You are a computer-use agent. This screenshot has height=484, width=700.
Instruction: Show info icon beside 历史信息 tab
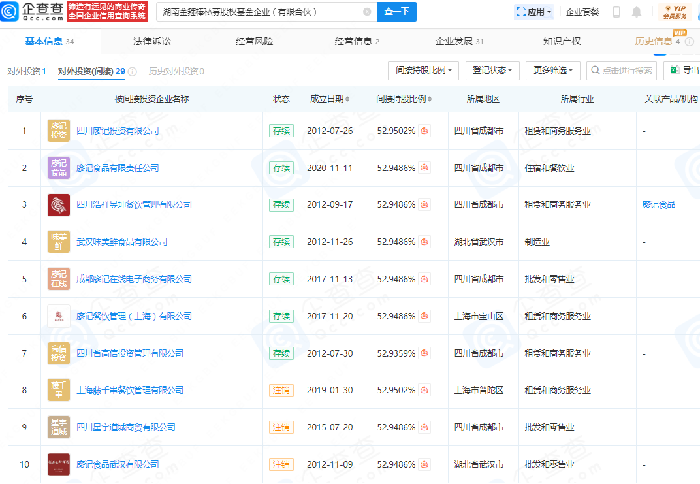690,42
